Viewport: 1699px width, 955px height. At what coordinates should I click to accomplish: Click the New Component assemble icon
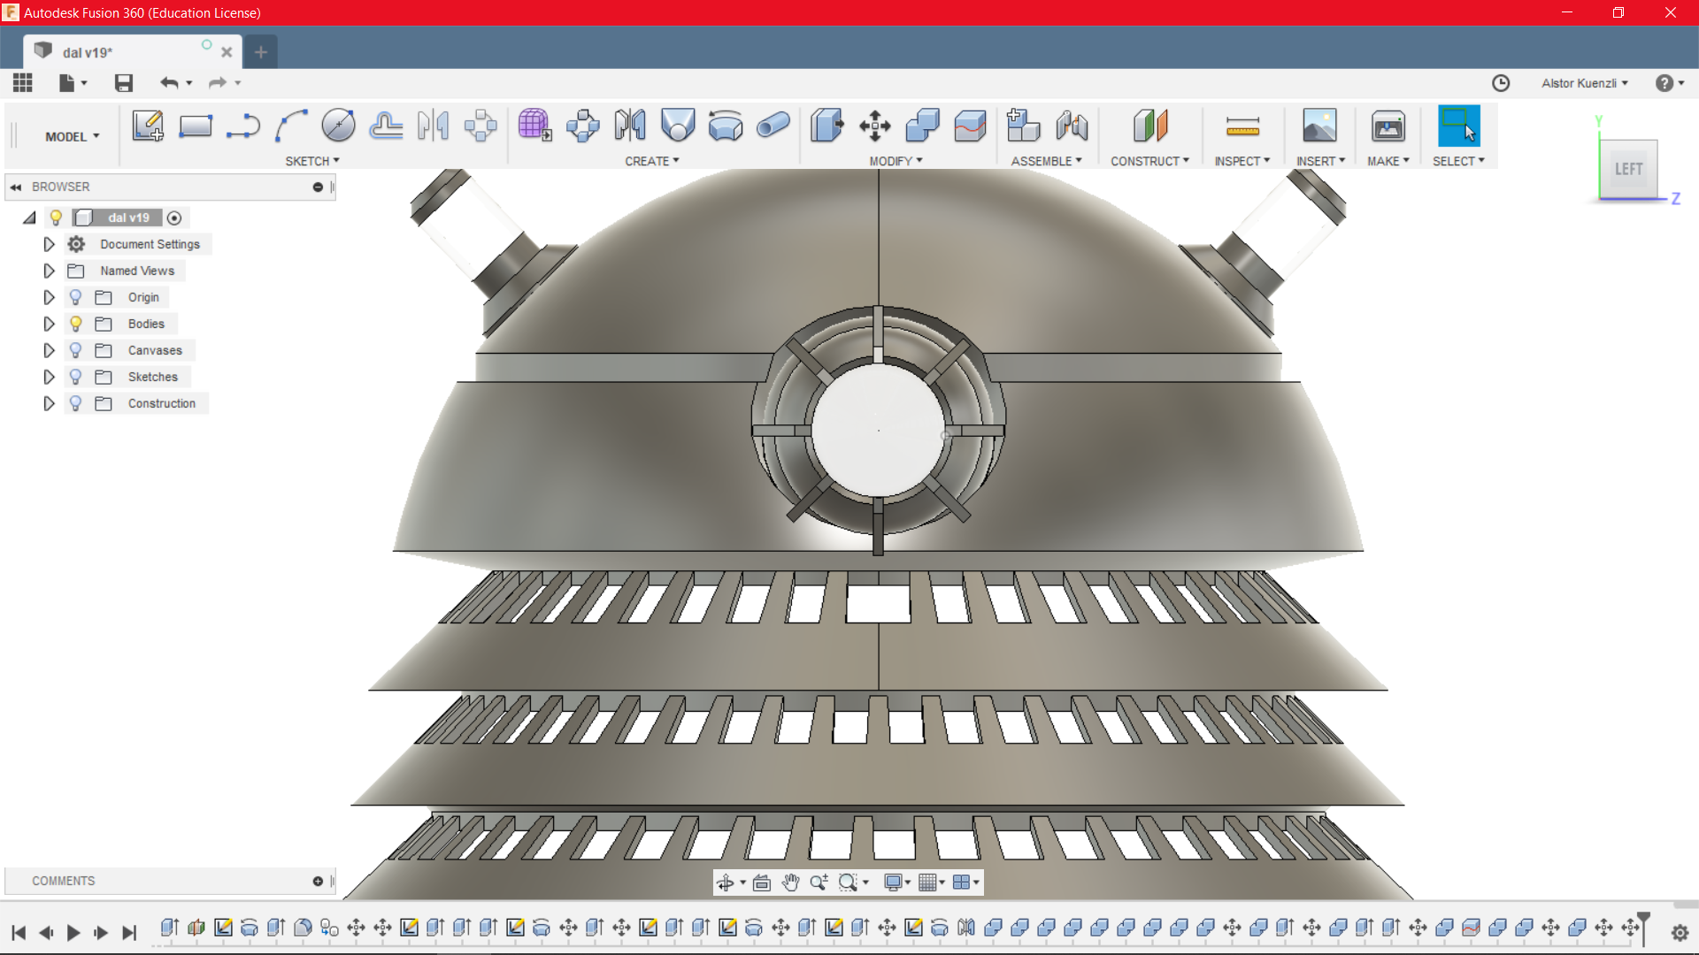click(x=1024, y=126)
